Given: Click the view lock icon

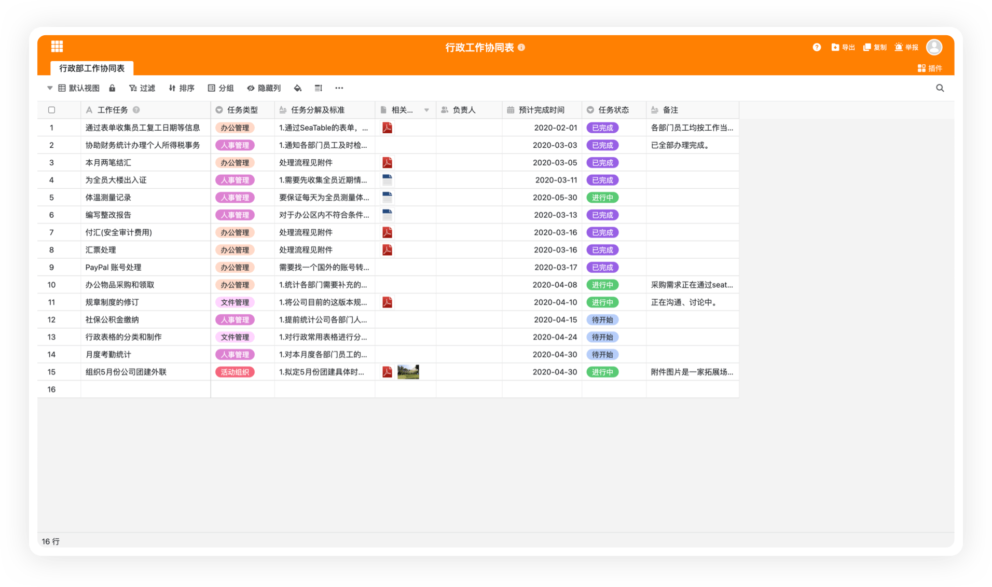Looking at the screenshot, I should point(112,88).
